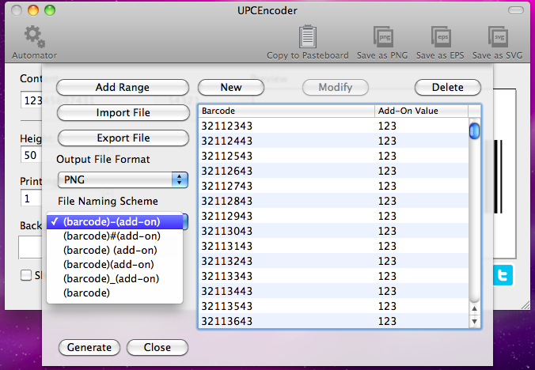
Task: Select barcode row 32113443
Action: coord(333,291)
